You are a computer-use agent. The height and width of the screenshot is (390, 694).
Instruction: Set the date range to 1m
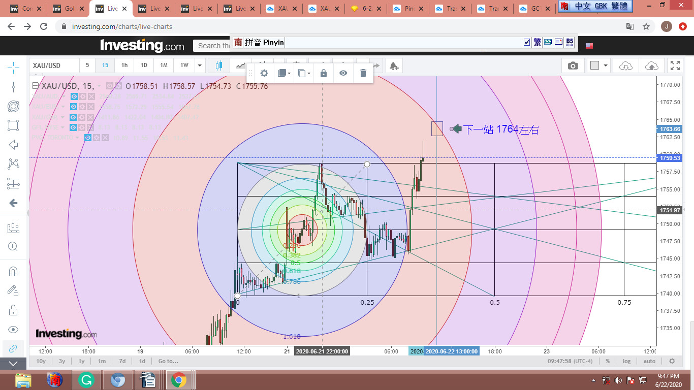[x=102, y=361]
